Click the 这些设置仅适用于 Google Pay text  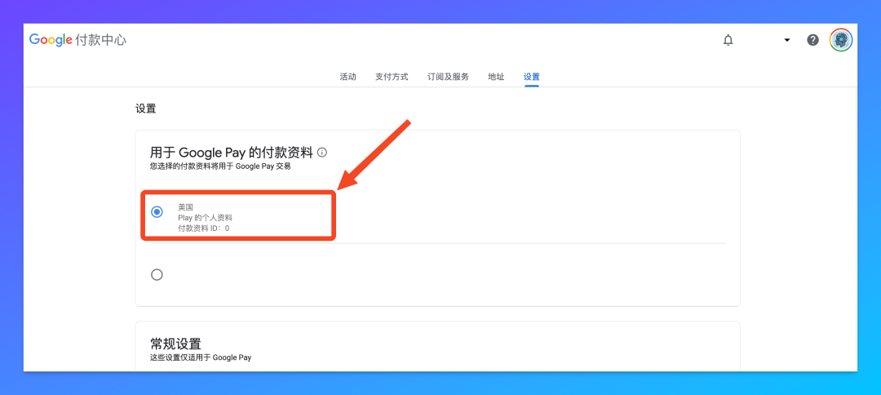point(201,357)
